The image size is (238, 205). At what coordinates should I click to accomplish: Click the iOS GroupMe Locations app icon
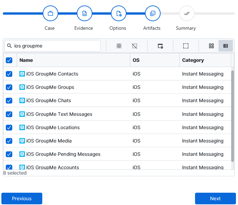(22, 127)
